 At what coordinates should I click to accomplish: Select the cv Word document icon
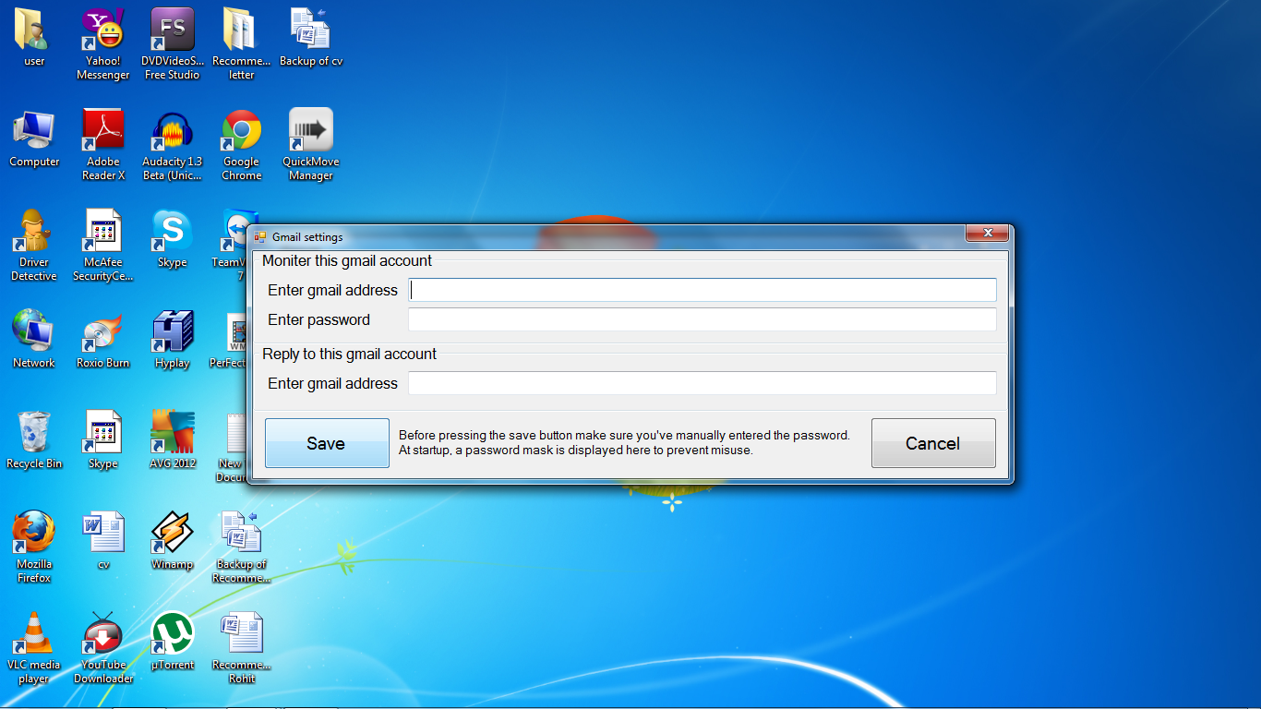(x=102, y=541)
